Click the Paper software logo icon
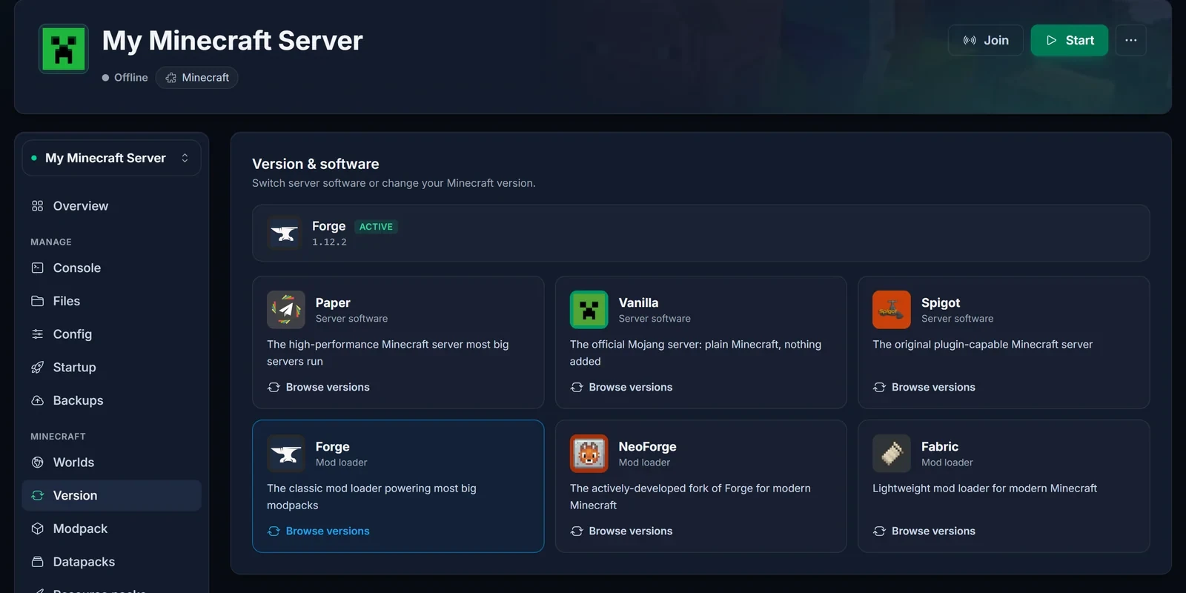 click(x=286, y=310)
